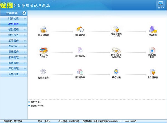The width and height of the screenshot is (167, 123).
Task: Click 用户: 王会计 in status bar
Action: point(44,121)
